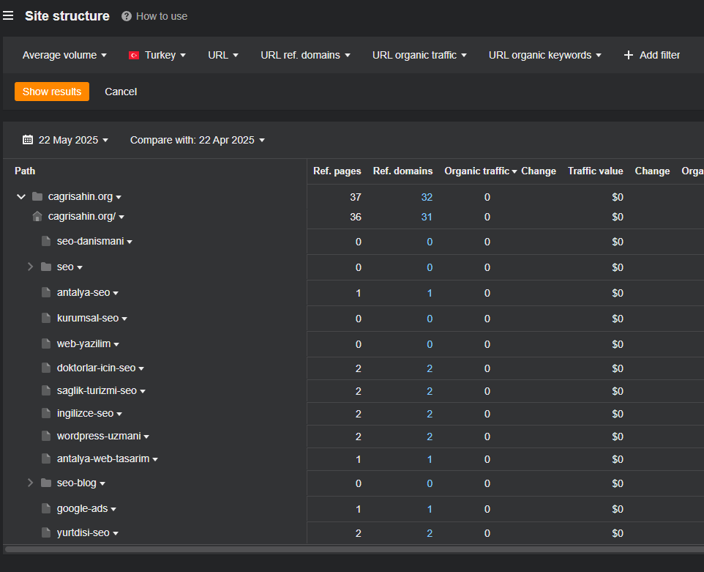
Task: Click the horizontal scrollbar below the table
Action: 353,549
